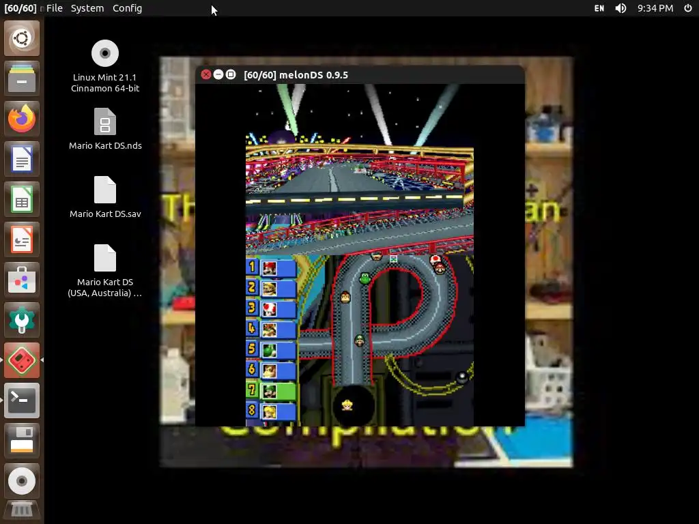Click the melonDS 0.9.5 window title bar
Viewport: 699px width, 524px height.
point(360,75)
